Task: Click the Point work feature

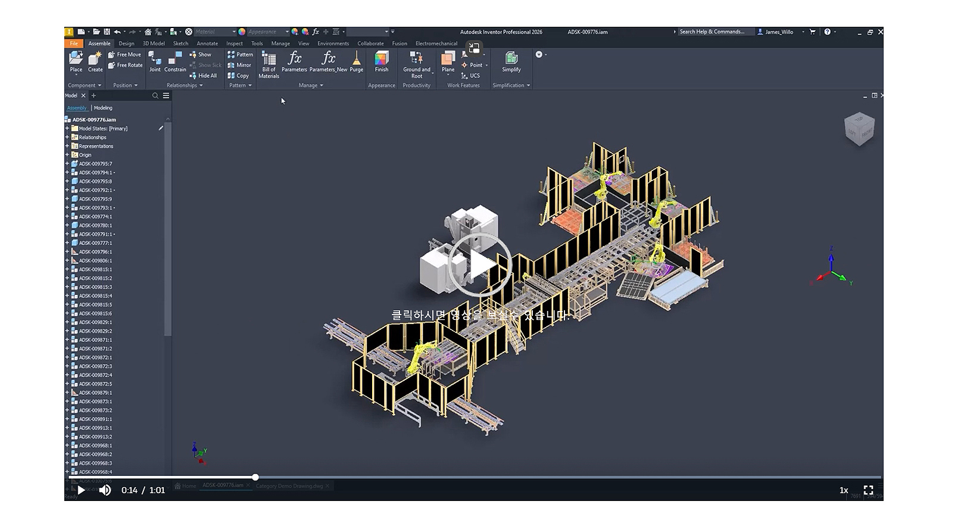Action: pos(472,65)
